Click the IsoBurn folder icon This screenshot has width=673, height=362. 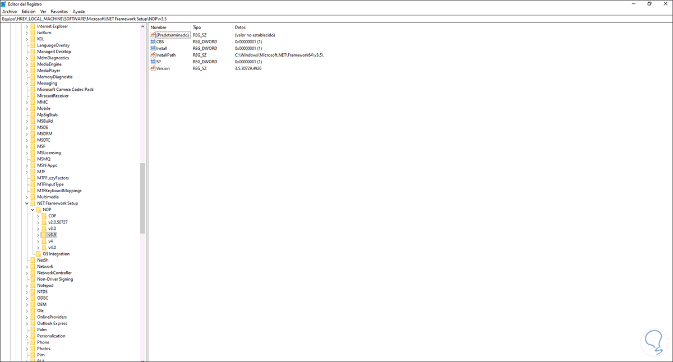click(x=33, y=33)
